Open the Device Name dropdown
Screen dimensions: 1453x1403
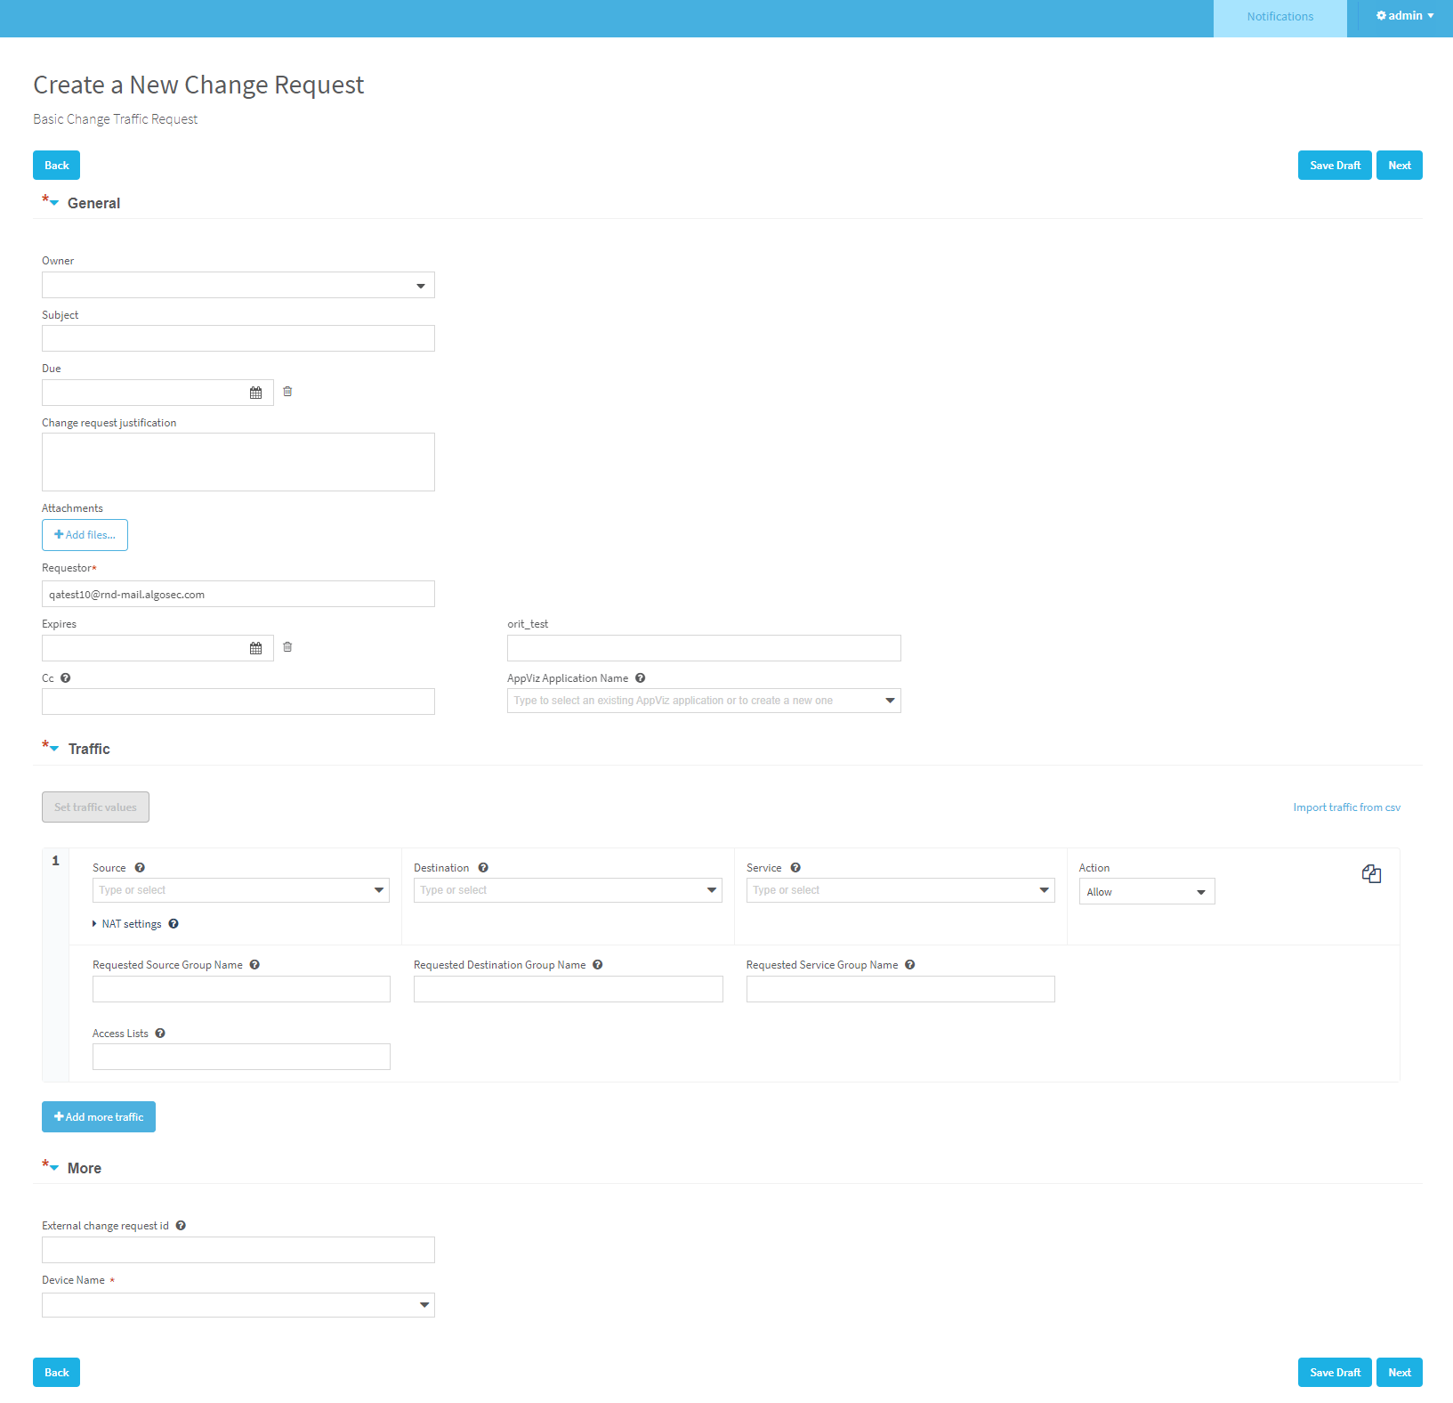tap(238, 1305)
